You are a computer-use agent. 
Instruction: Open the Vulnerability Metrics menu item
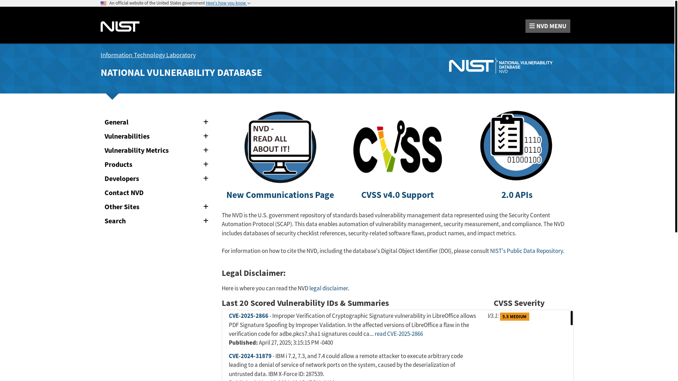[x=137, y=150]
